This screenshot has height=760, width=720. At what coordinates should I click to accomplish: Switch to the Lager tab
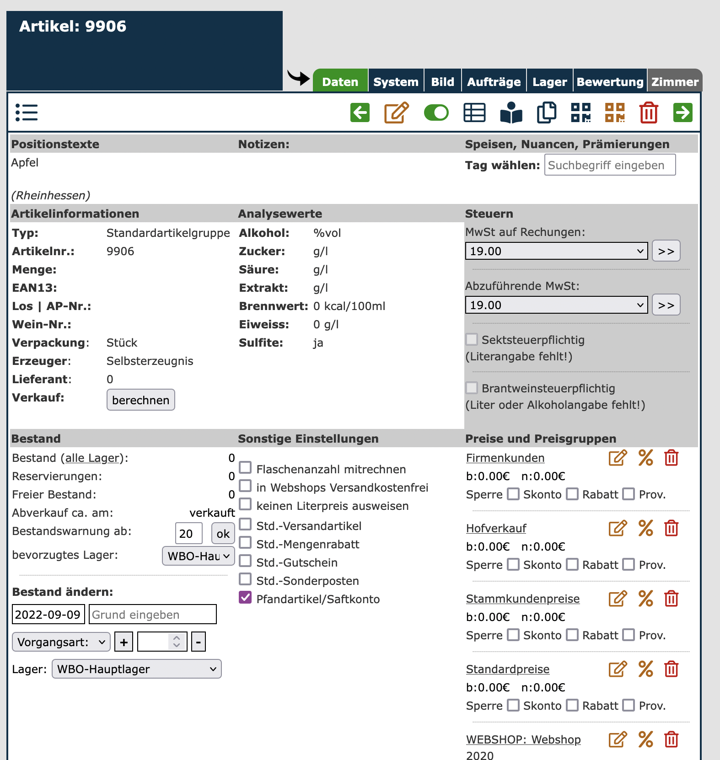pos(549,82)
